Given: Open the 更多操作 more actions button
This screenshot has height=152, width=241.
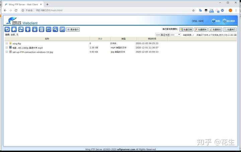Looking at the screenshot, I should point(73,29).
